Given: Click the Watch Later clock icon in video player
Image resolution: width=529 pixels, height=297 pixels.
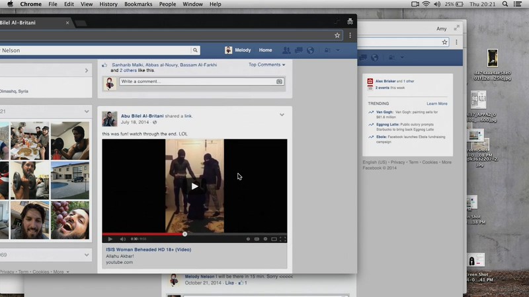Looking at the screenshot, I should [x=248, y=239].
